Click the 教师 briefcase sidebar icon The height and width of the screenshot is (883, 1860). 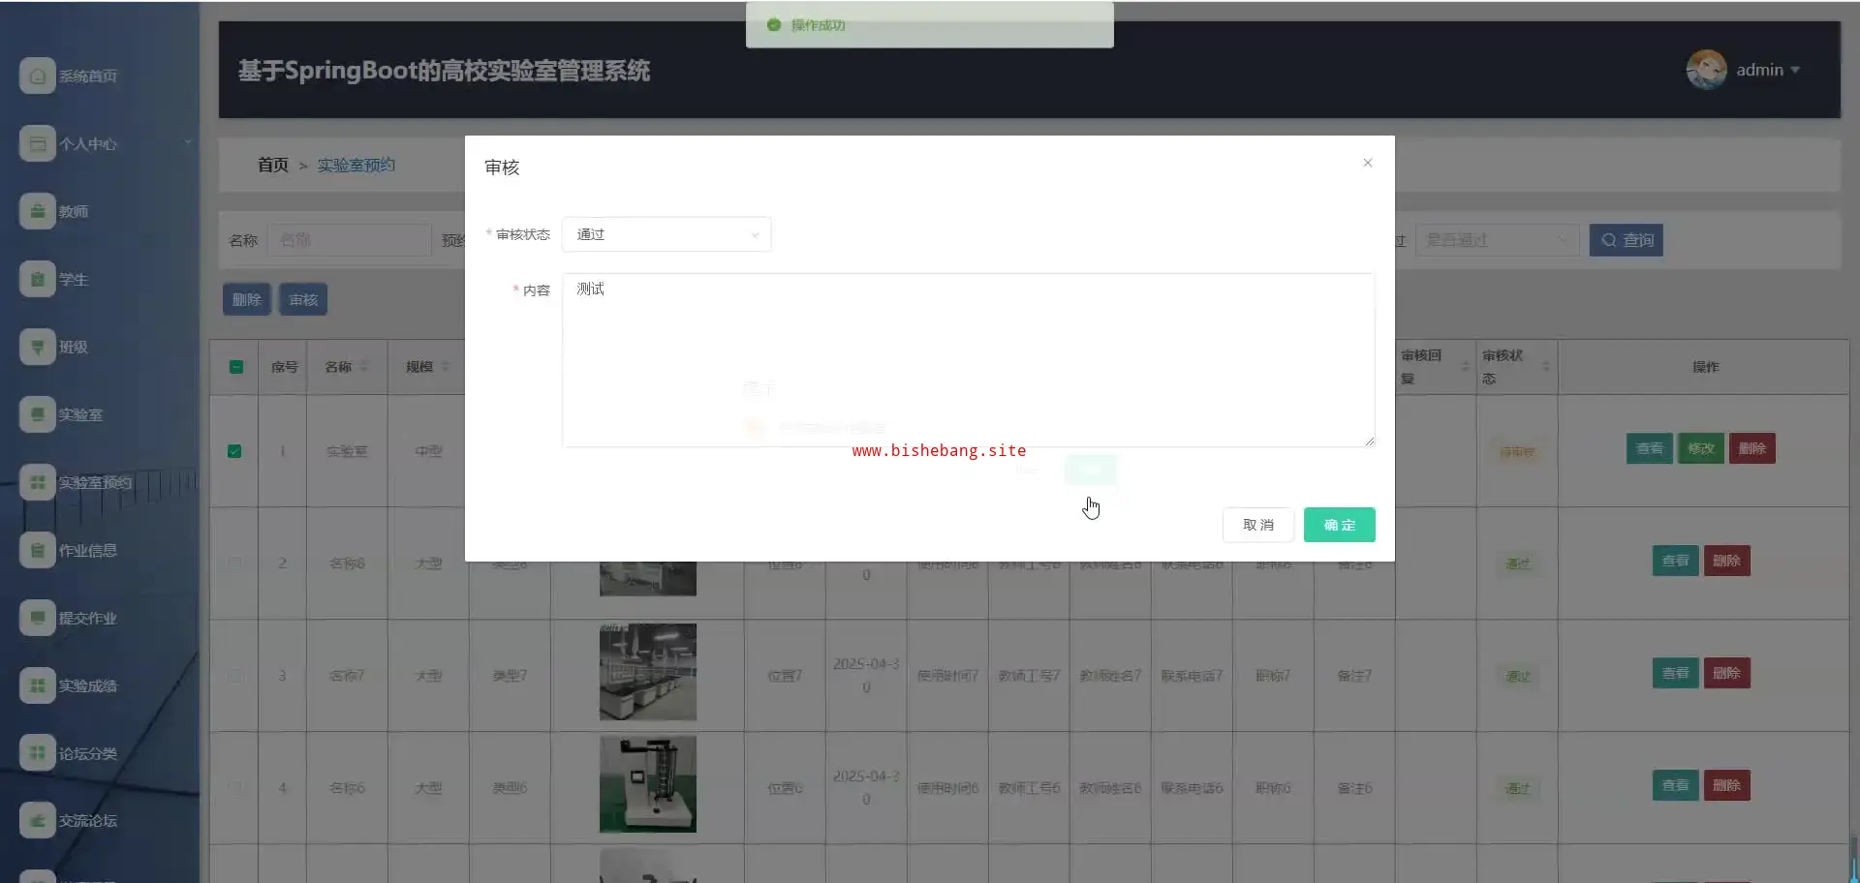click(37, 211)
